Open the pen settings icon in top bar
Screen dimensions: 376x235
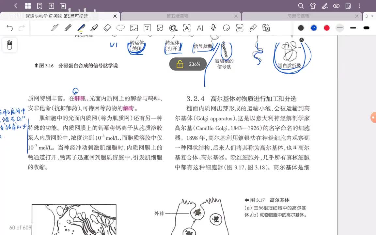pos(325,6)
